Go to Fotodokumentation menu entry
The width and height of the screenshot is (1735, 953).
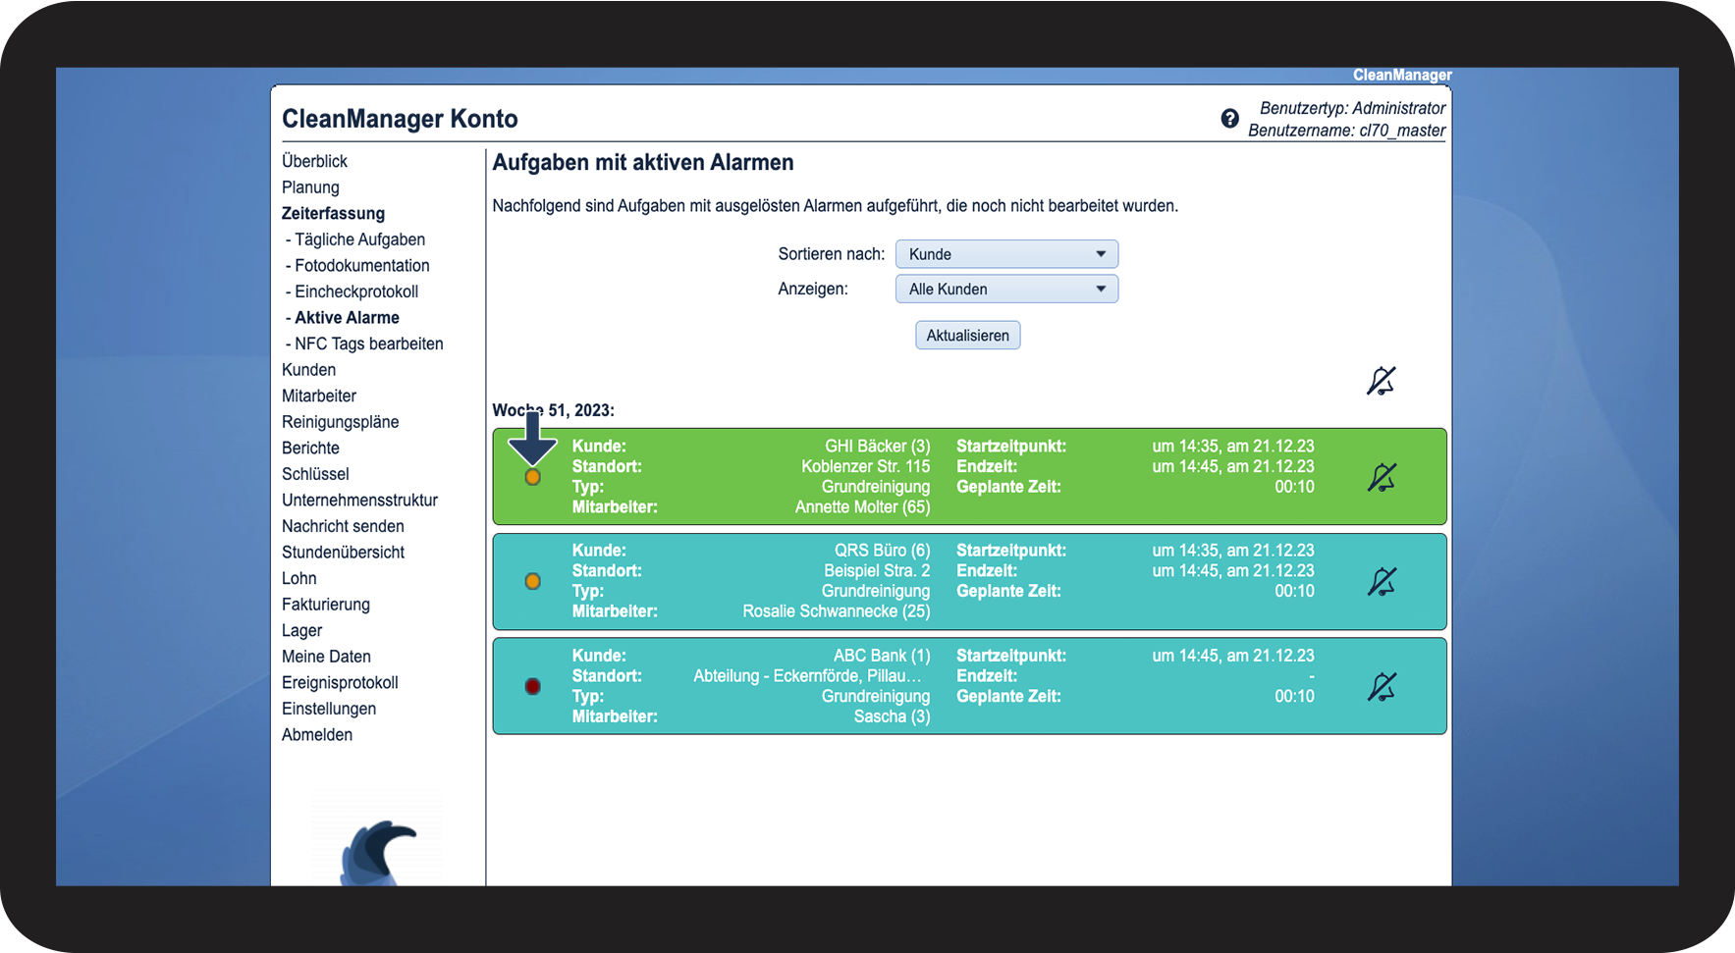click(x=361, y=266)
